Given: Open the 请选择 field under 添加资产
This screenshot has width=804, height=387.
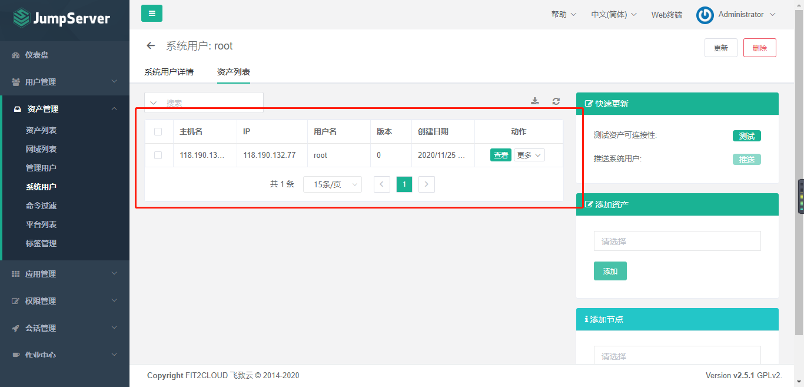Looking at the screenshot, I should click(x=677, y=241).
